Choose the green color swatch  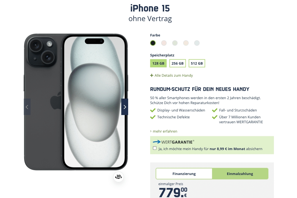pos(175,43)
